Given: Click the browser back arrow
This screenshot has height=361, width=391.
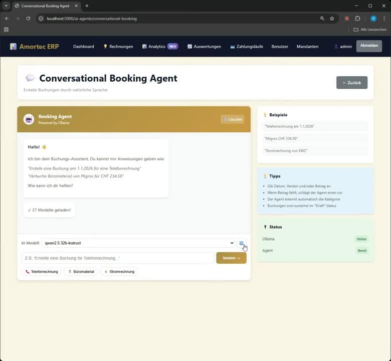Looking at the screenshot, I should (x=7, y=19).
